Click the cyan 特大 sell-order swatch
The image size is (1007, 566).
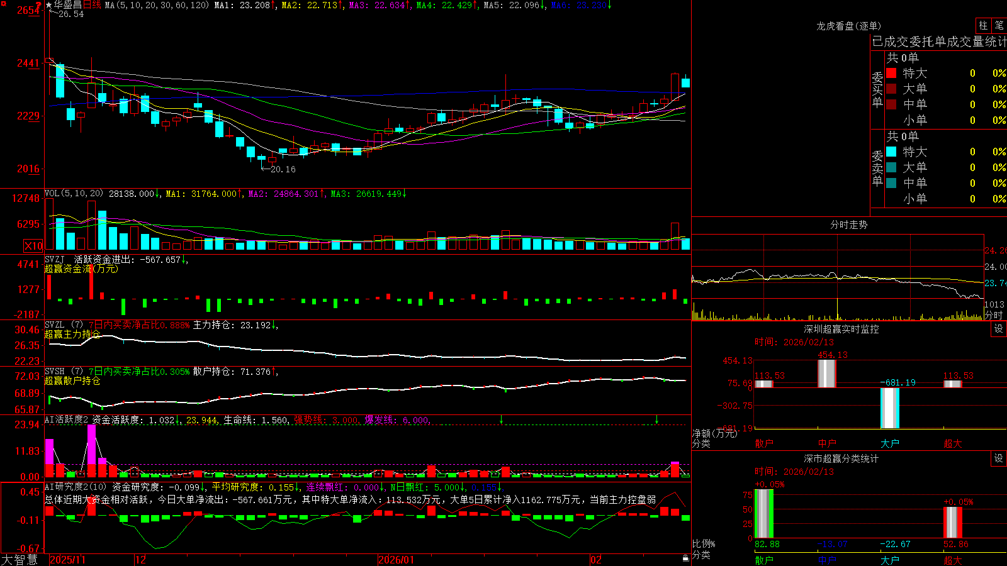click(891, 152)
